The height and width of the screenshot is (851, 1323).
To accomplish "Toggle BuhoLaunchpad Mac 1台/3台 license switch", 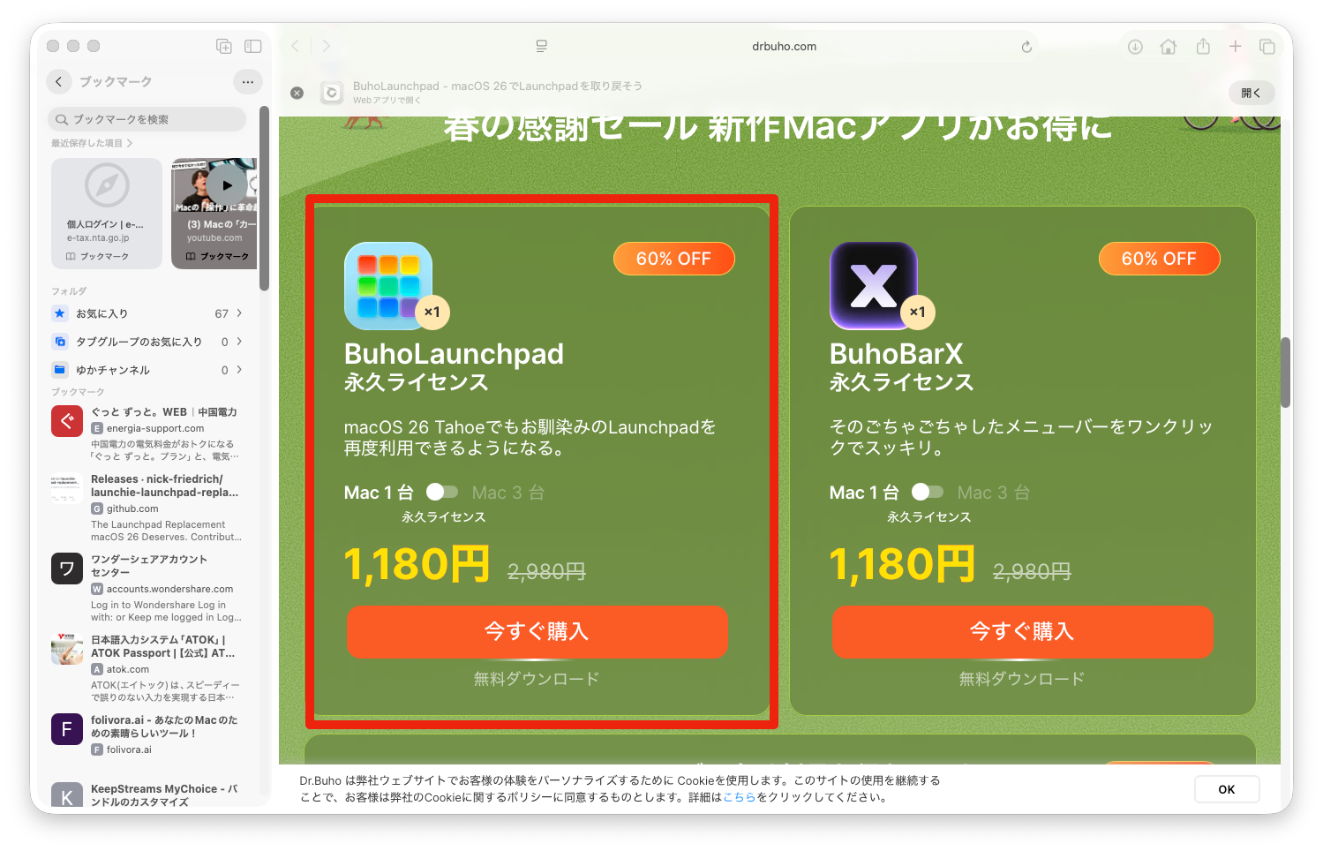I will click(x=442, y=492).
